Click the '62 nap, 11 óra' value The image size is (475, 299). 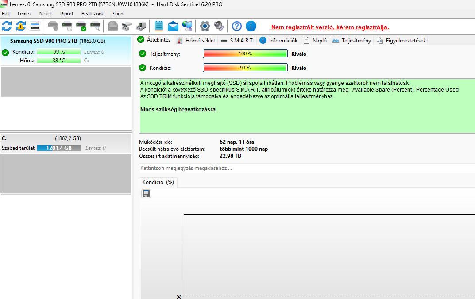point(236,142)
